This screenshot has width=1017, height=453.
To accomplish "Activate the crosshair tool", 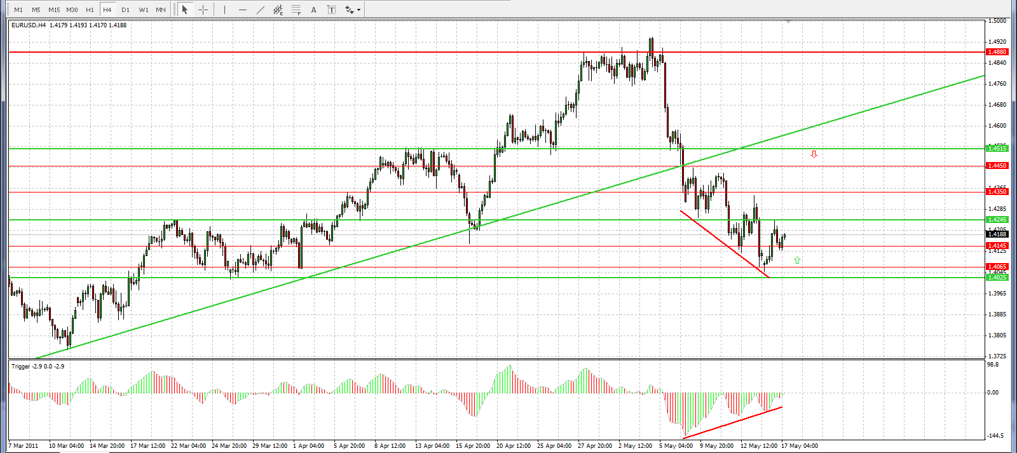I will point(203,10).
